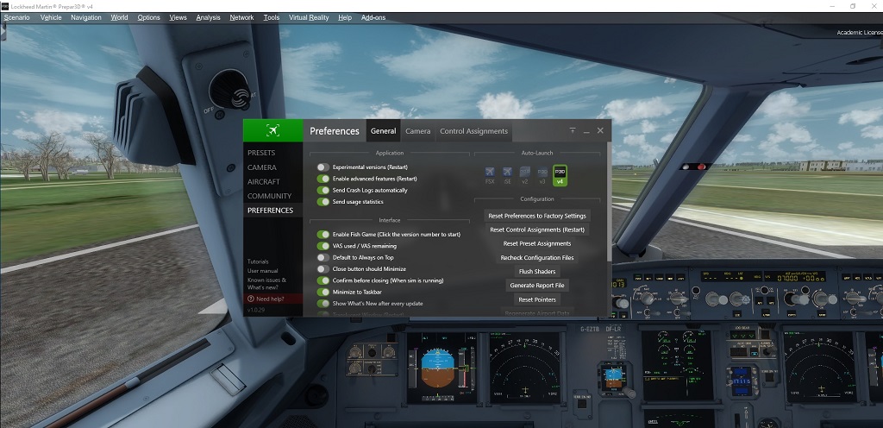The width and height of the screenshot is (883, 428).
Task: Select the P3D v4 auto-launch icon
Action: (x=560, y=175)
